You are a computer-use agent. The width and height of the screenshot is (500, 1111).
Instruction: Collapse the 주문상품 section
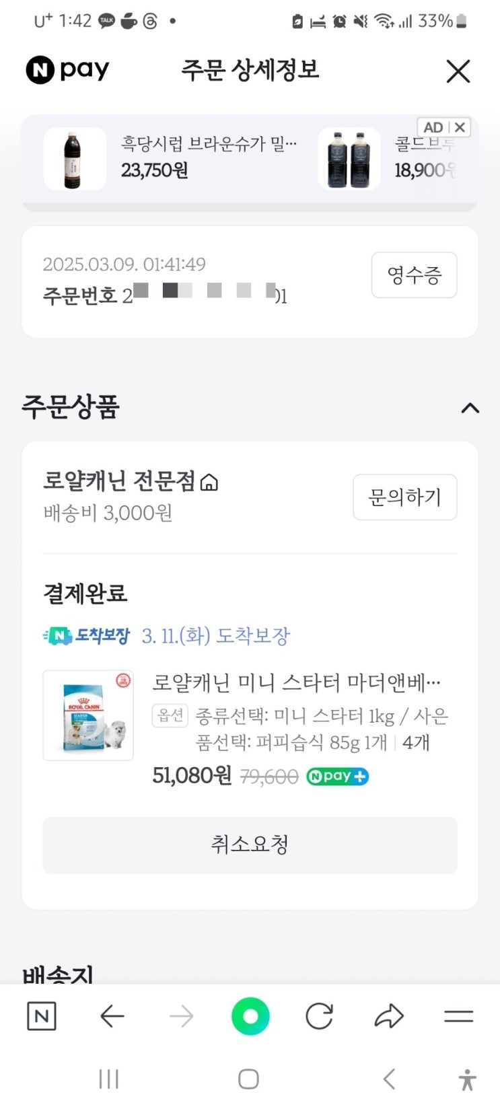[x=470, y=408]
